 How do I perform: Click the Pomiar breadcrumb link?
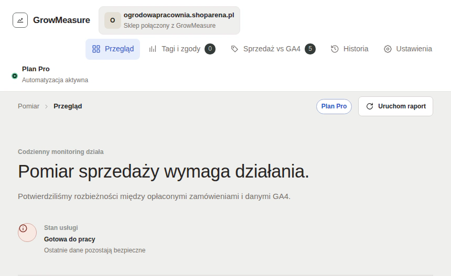(28, 106)
